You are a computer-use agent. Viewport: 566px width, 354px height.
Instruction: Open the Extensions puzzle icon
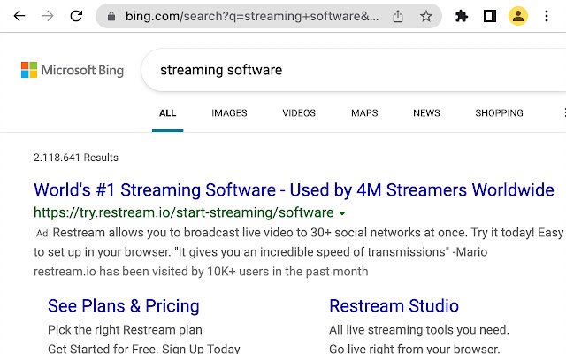[462, 16]
